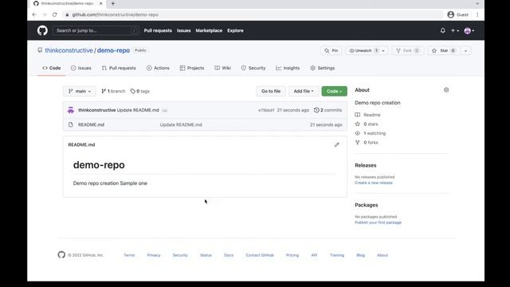Open the notifications bell

pyautogui.click(x=443, y=30)
